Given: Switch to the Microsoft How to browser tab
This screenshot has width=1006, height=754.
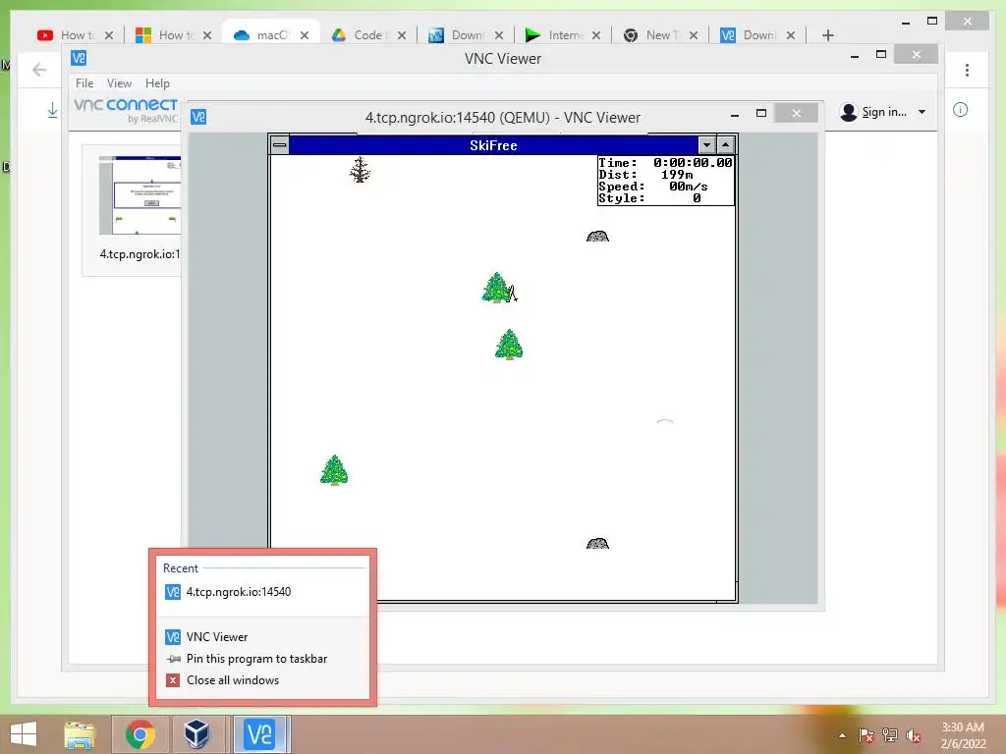Looking at the screenshot, I should pos(173,35).
